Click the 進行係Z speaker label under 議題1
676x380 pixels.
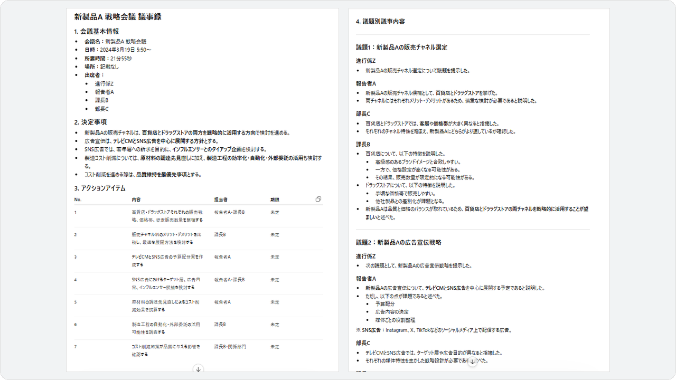pyautogui.click(x=366, y=61)
